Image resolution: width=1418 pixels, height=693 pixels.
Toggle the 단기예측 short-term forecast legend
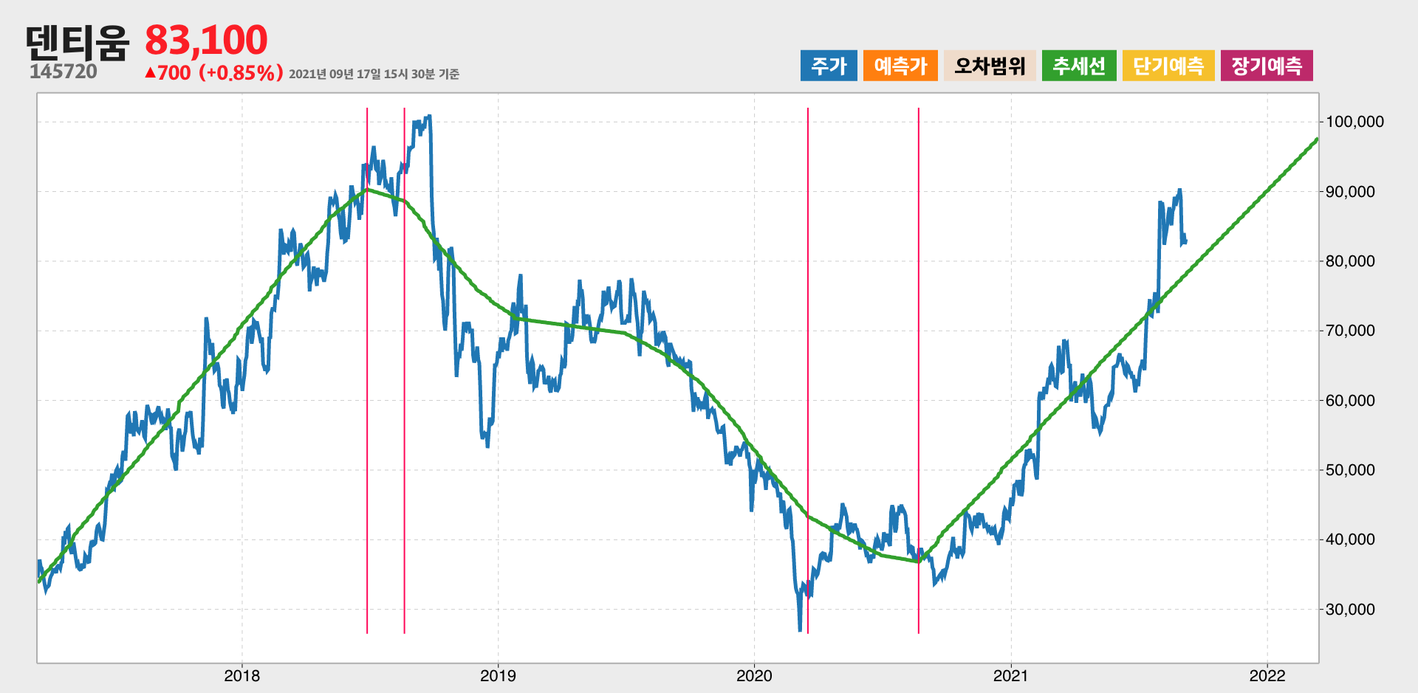click(x=1168, y=66)
